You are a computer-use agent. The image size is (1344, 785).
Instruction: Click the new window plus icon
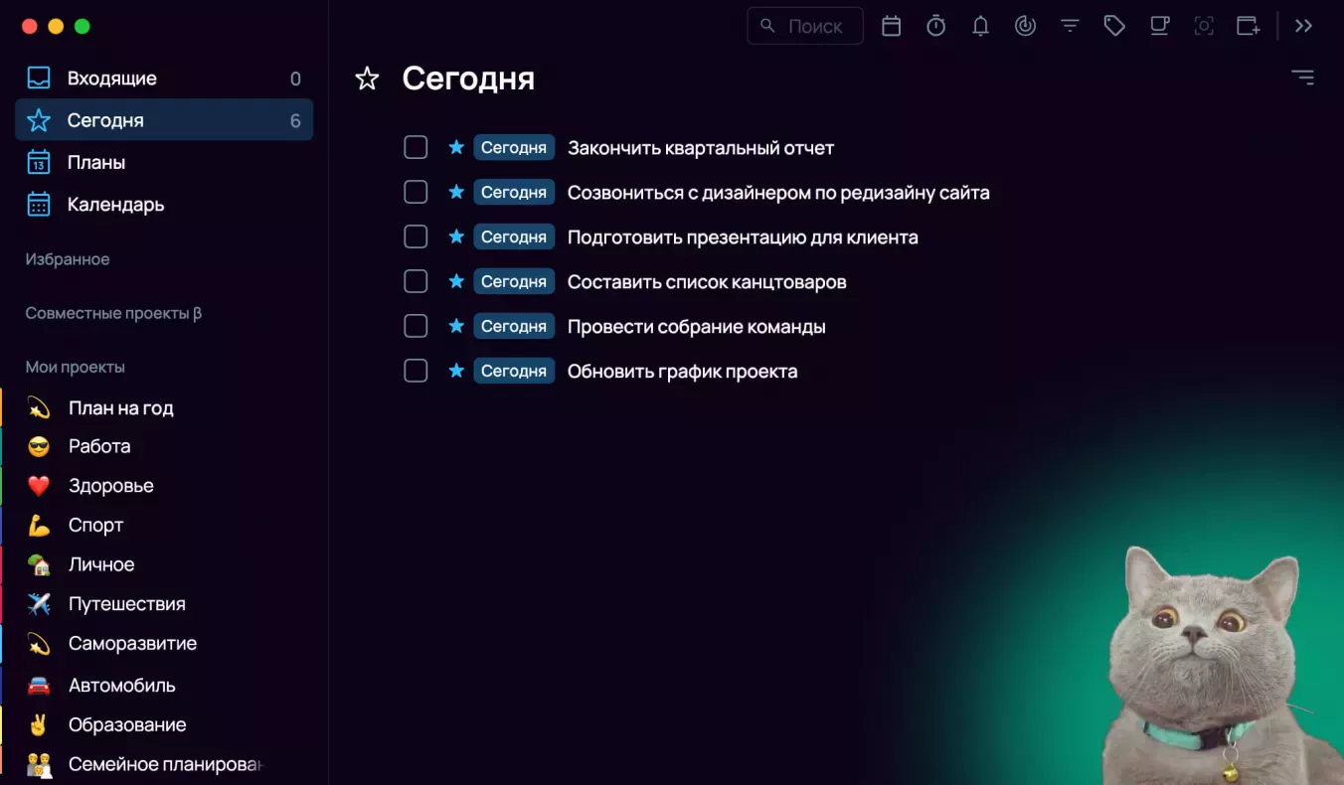point(1249,26)
